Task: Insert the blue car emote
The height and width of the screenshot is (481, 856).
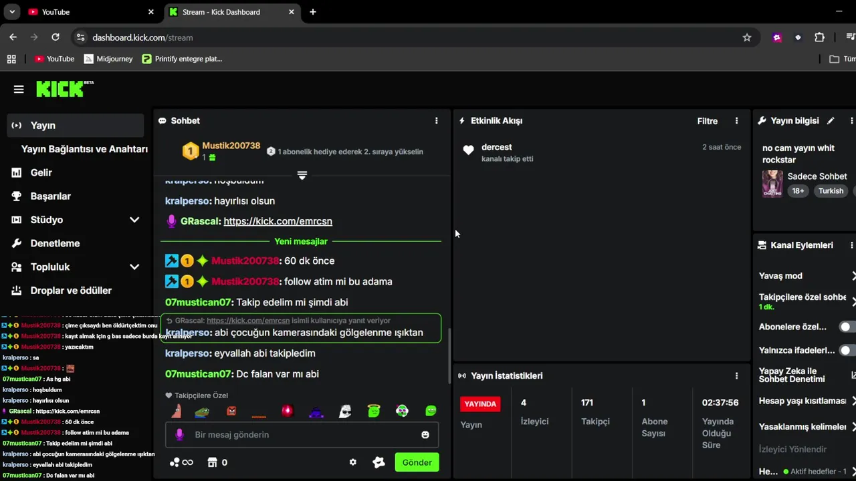Action: coord(316,412)
